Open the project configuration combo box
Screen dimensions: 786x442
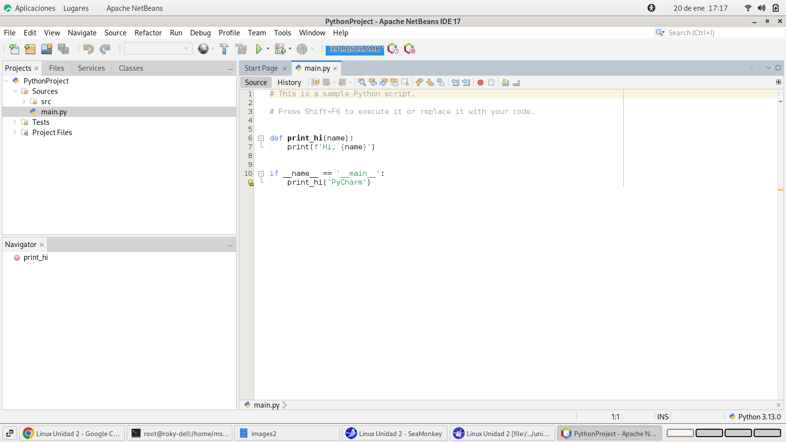point(158,49)
